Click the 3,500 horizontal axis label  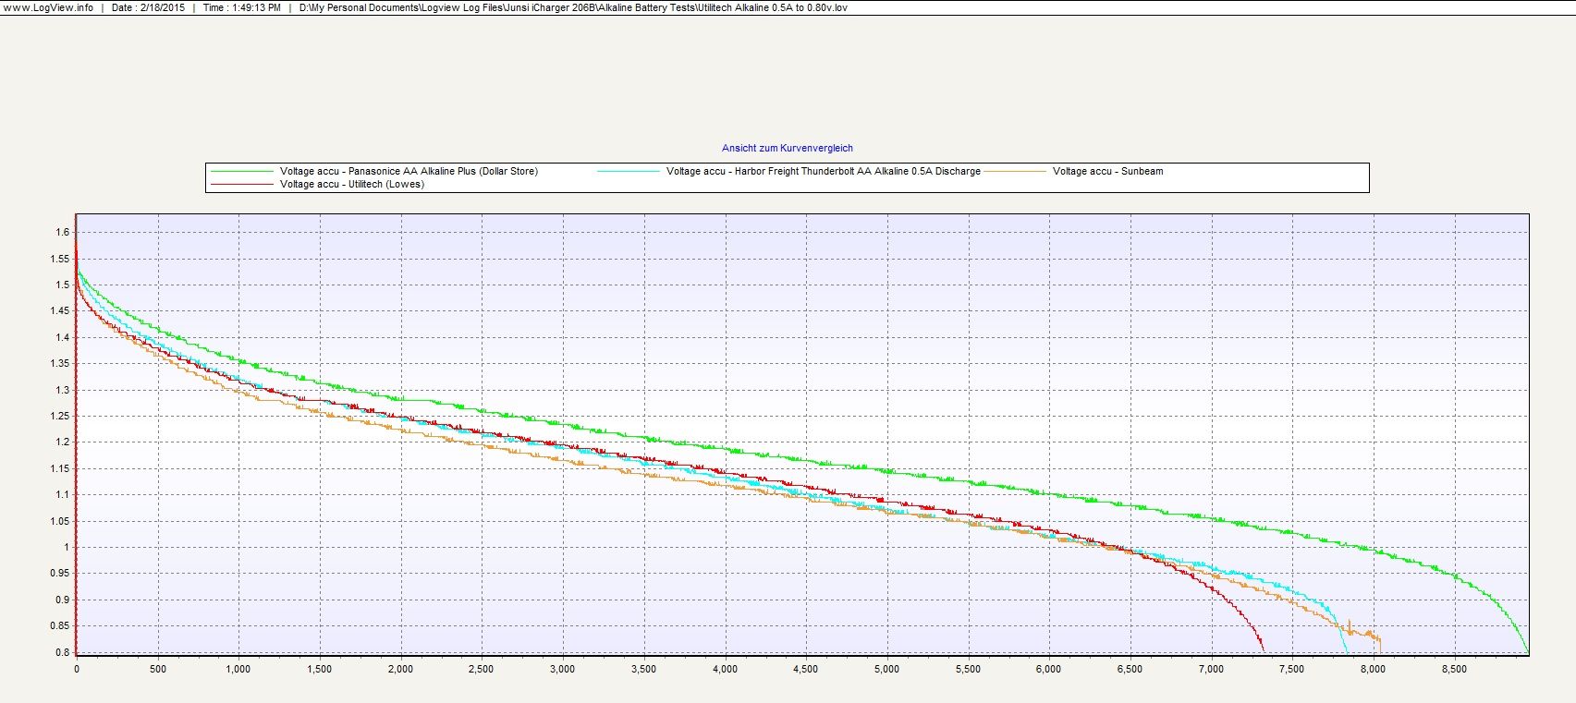643,669
